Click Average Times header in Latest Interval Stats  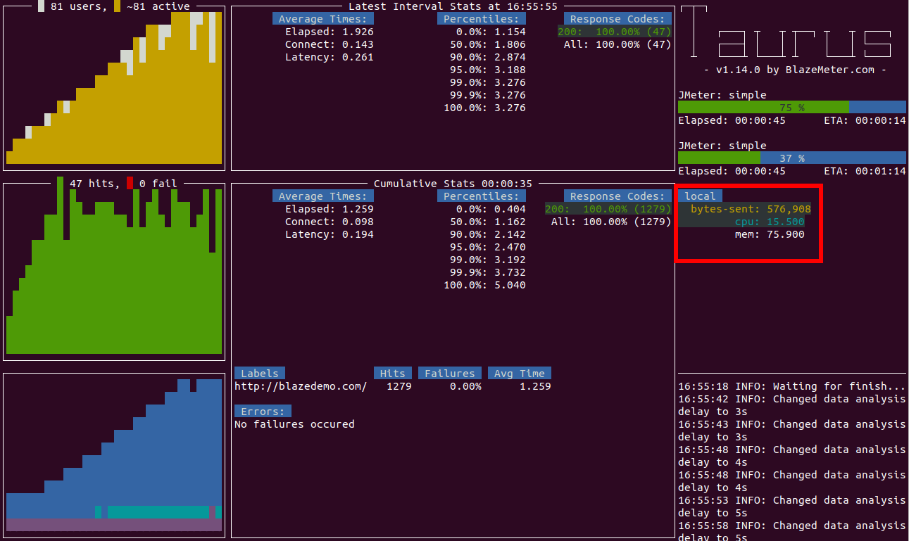[x=323, y=19]
